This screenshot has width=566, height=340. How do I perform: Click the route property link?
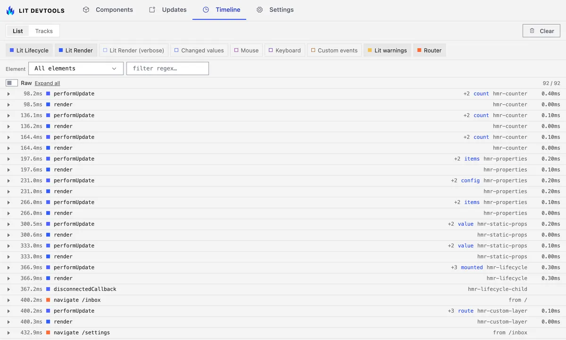coord(466,311)
